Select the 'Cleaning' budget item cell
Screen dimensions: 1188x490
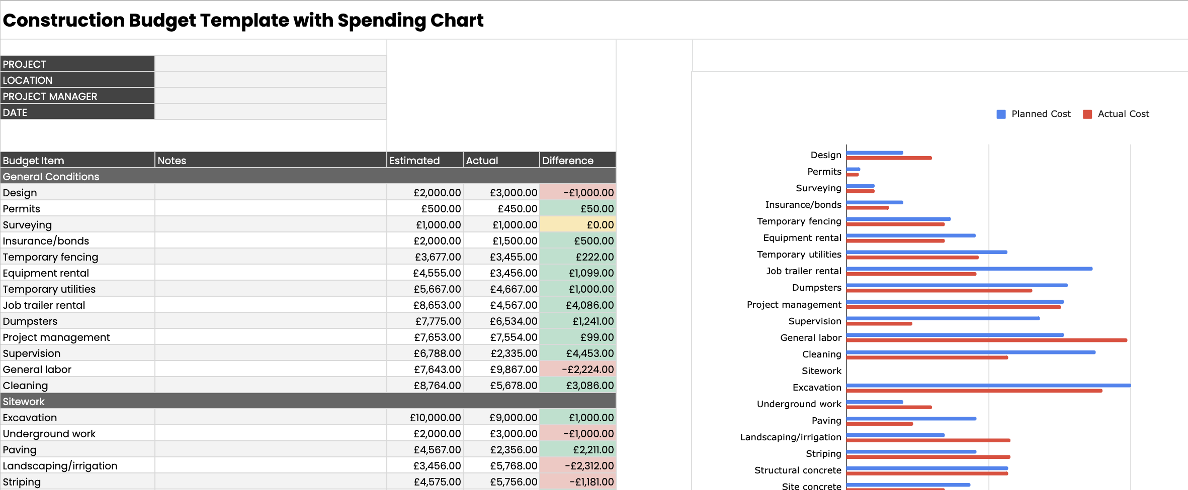(x=77, y=385)
